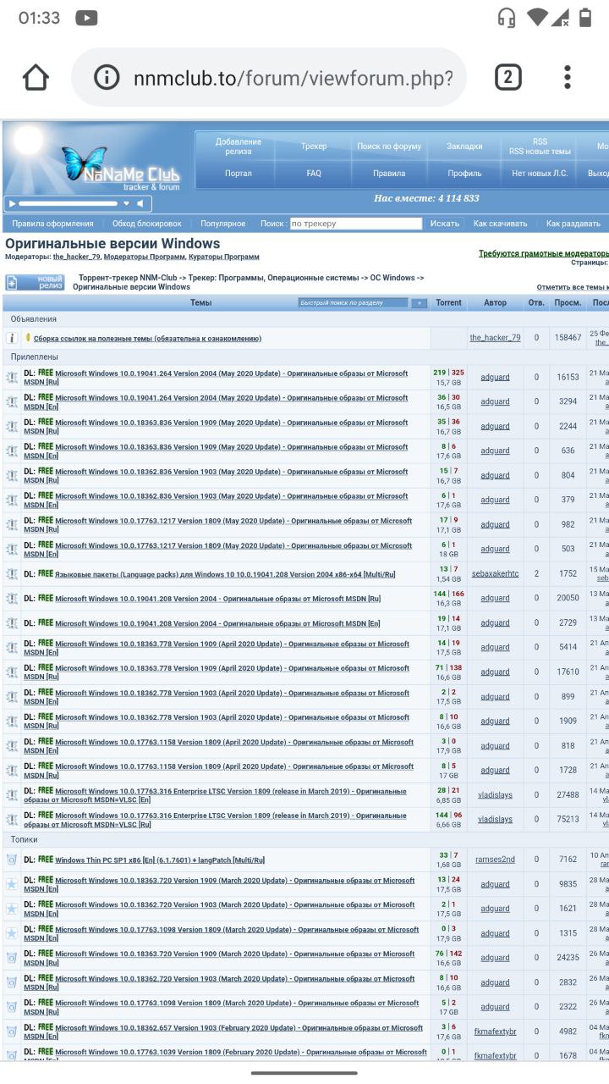This screenshot has width=609, height=1084.
Task: Click the Автор column header
Action: click(495, 302)
